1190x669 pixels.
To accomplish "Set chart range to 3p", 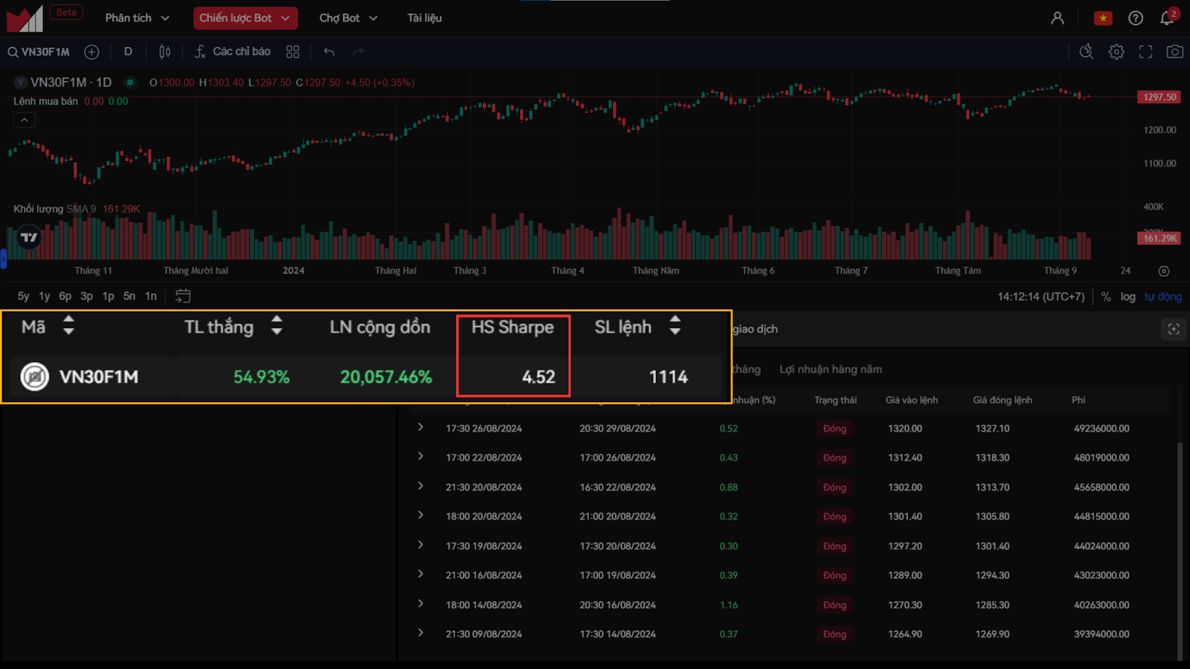I will pos(87,296).
